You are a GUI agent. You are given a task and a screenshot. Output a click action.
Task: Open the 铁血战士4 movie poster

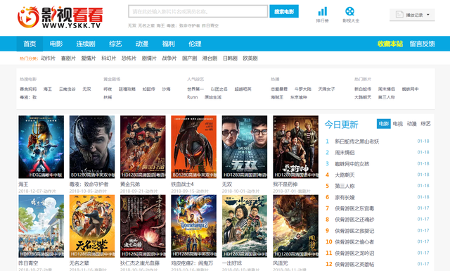point(194,147)
